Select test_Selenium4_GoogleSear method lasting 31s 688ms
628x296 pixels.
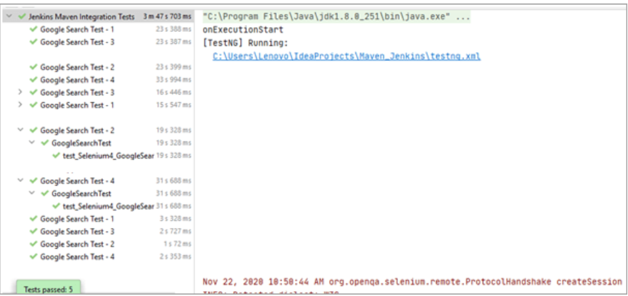click(x=108, y=206)
